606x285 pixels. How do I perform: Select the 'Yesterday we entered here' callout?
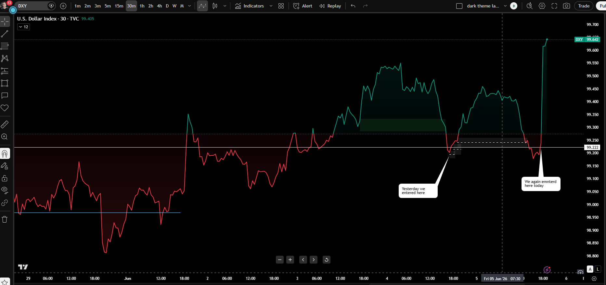(x=418, y=191)
